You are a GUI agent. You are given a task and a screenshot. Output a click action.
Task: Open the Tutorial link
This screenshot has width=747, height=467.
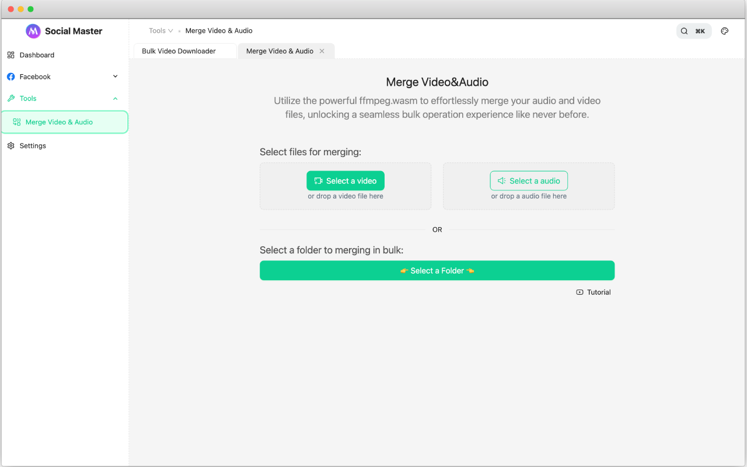pyautogui.click(x=594, y=292)
